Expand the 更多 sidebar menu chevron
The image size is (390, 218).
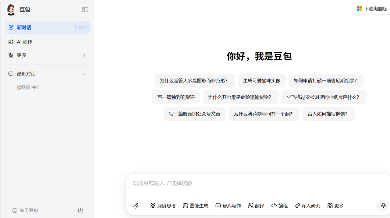click(x=84, y=55)
